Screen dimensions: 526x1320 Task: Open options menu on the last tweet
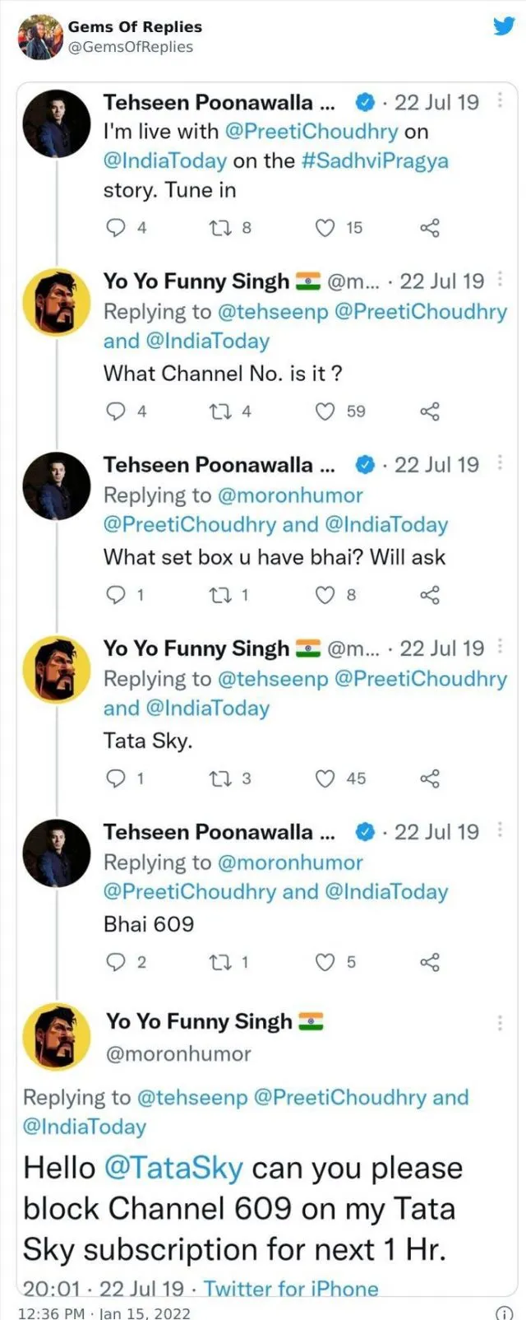pyautogui.click(x=501, y=1023)
